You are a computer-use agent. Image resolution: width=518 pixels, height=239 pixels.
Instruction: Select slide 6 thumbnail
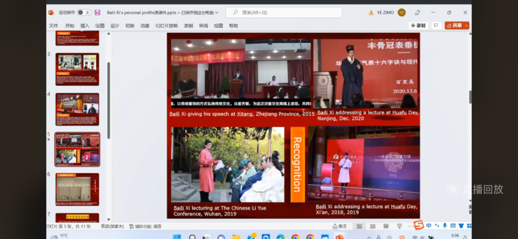[x=77, y=190]
